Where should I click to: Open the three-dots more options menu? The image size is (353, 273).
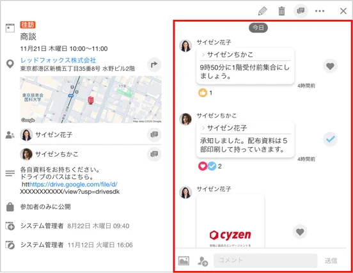point(320,11)
